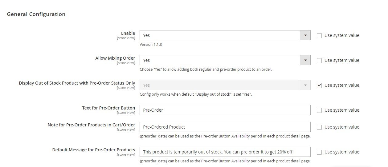Check 'Use system value' for Enable

coord(319,35)
